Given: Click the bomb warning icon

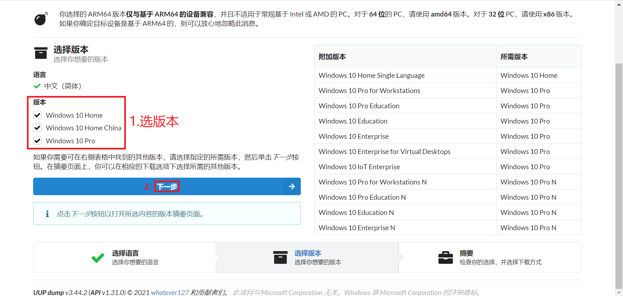Looking at the screenshot, I should [41, 19].
